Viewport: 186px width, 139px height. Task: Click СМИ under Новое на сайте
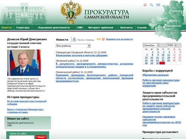9,125
